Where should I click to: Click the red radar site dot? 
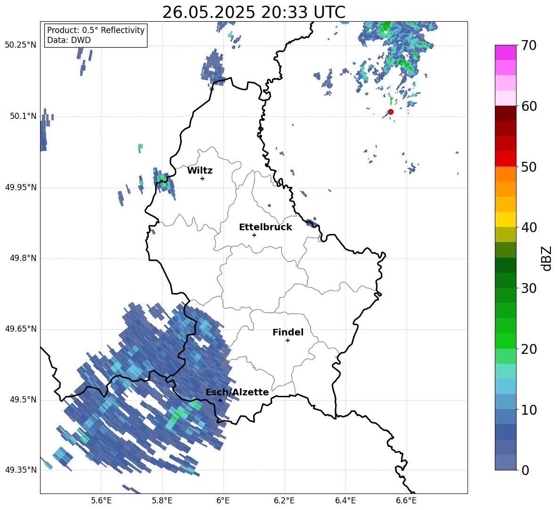pos(391,112)
